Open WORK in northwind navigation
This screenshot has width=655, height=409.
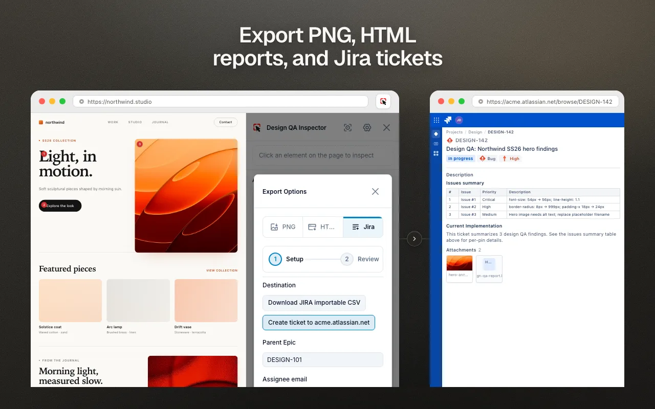113,122
